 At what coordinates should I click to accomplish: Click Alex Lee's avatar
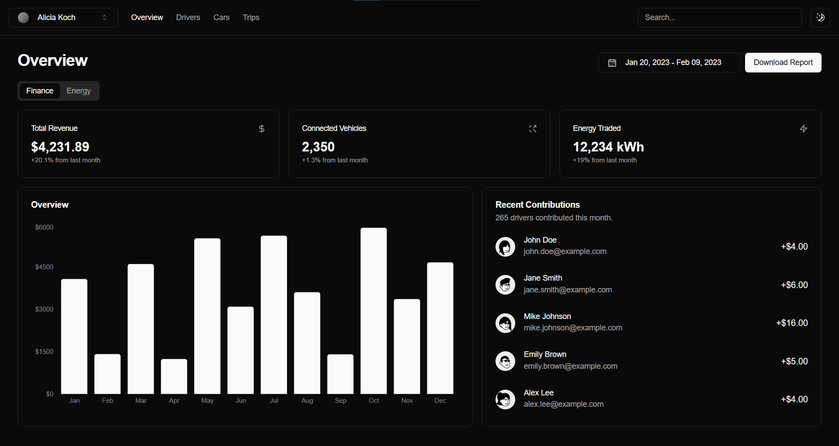(505, 399)
